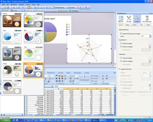Switch to the Achsen tab
Image resolution: width=153 pixels, height=122 pixels.
134,25
